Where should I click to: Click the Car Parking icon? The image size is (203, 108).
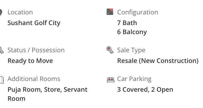[x=110, y=79]
